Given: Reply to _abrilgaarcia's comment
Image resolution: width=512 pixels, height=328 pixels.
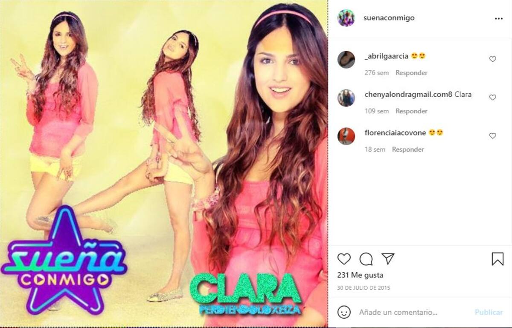Looking at the screenshot, I should click(x=411, y=73).
